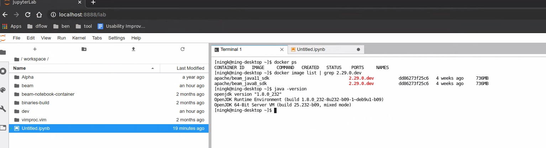Select the beam folder
The image size is (546, 148).
point(109,86)
